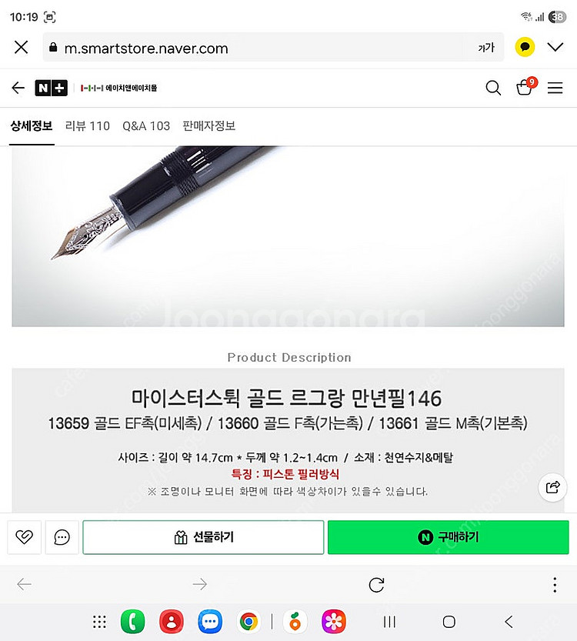This screenshot has width=577, height=641.
Task: Switch to the Q&A 103 tab
Action: coord(146,126)
